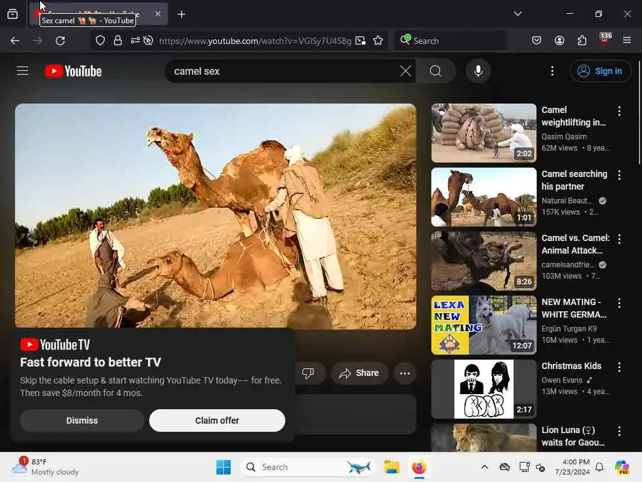Open options for NEW MATING video

coord(619,303)
